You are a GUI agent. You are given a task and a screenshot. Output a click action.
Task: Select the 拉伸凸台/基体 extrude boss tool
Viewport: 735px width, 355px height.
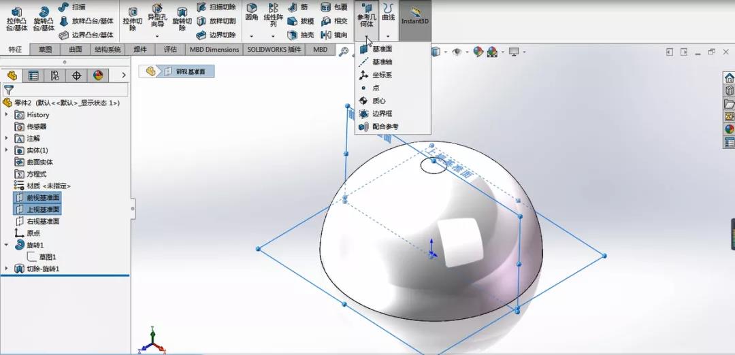point(16,19)
